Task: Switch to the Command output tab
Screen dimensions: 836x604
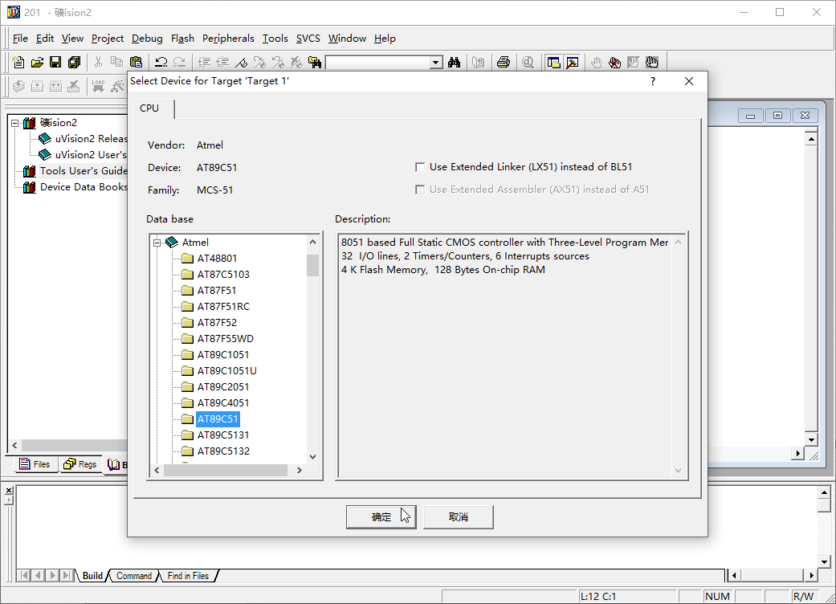Action: (x=134, y=576)
